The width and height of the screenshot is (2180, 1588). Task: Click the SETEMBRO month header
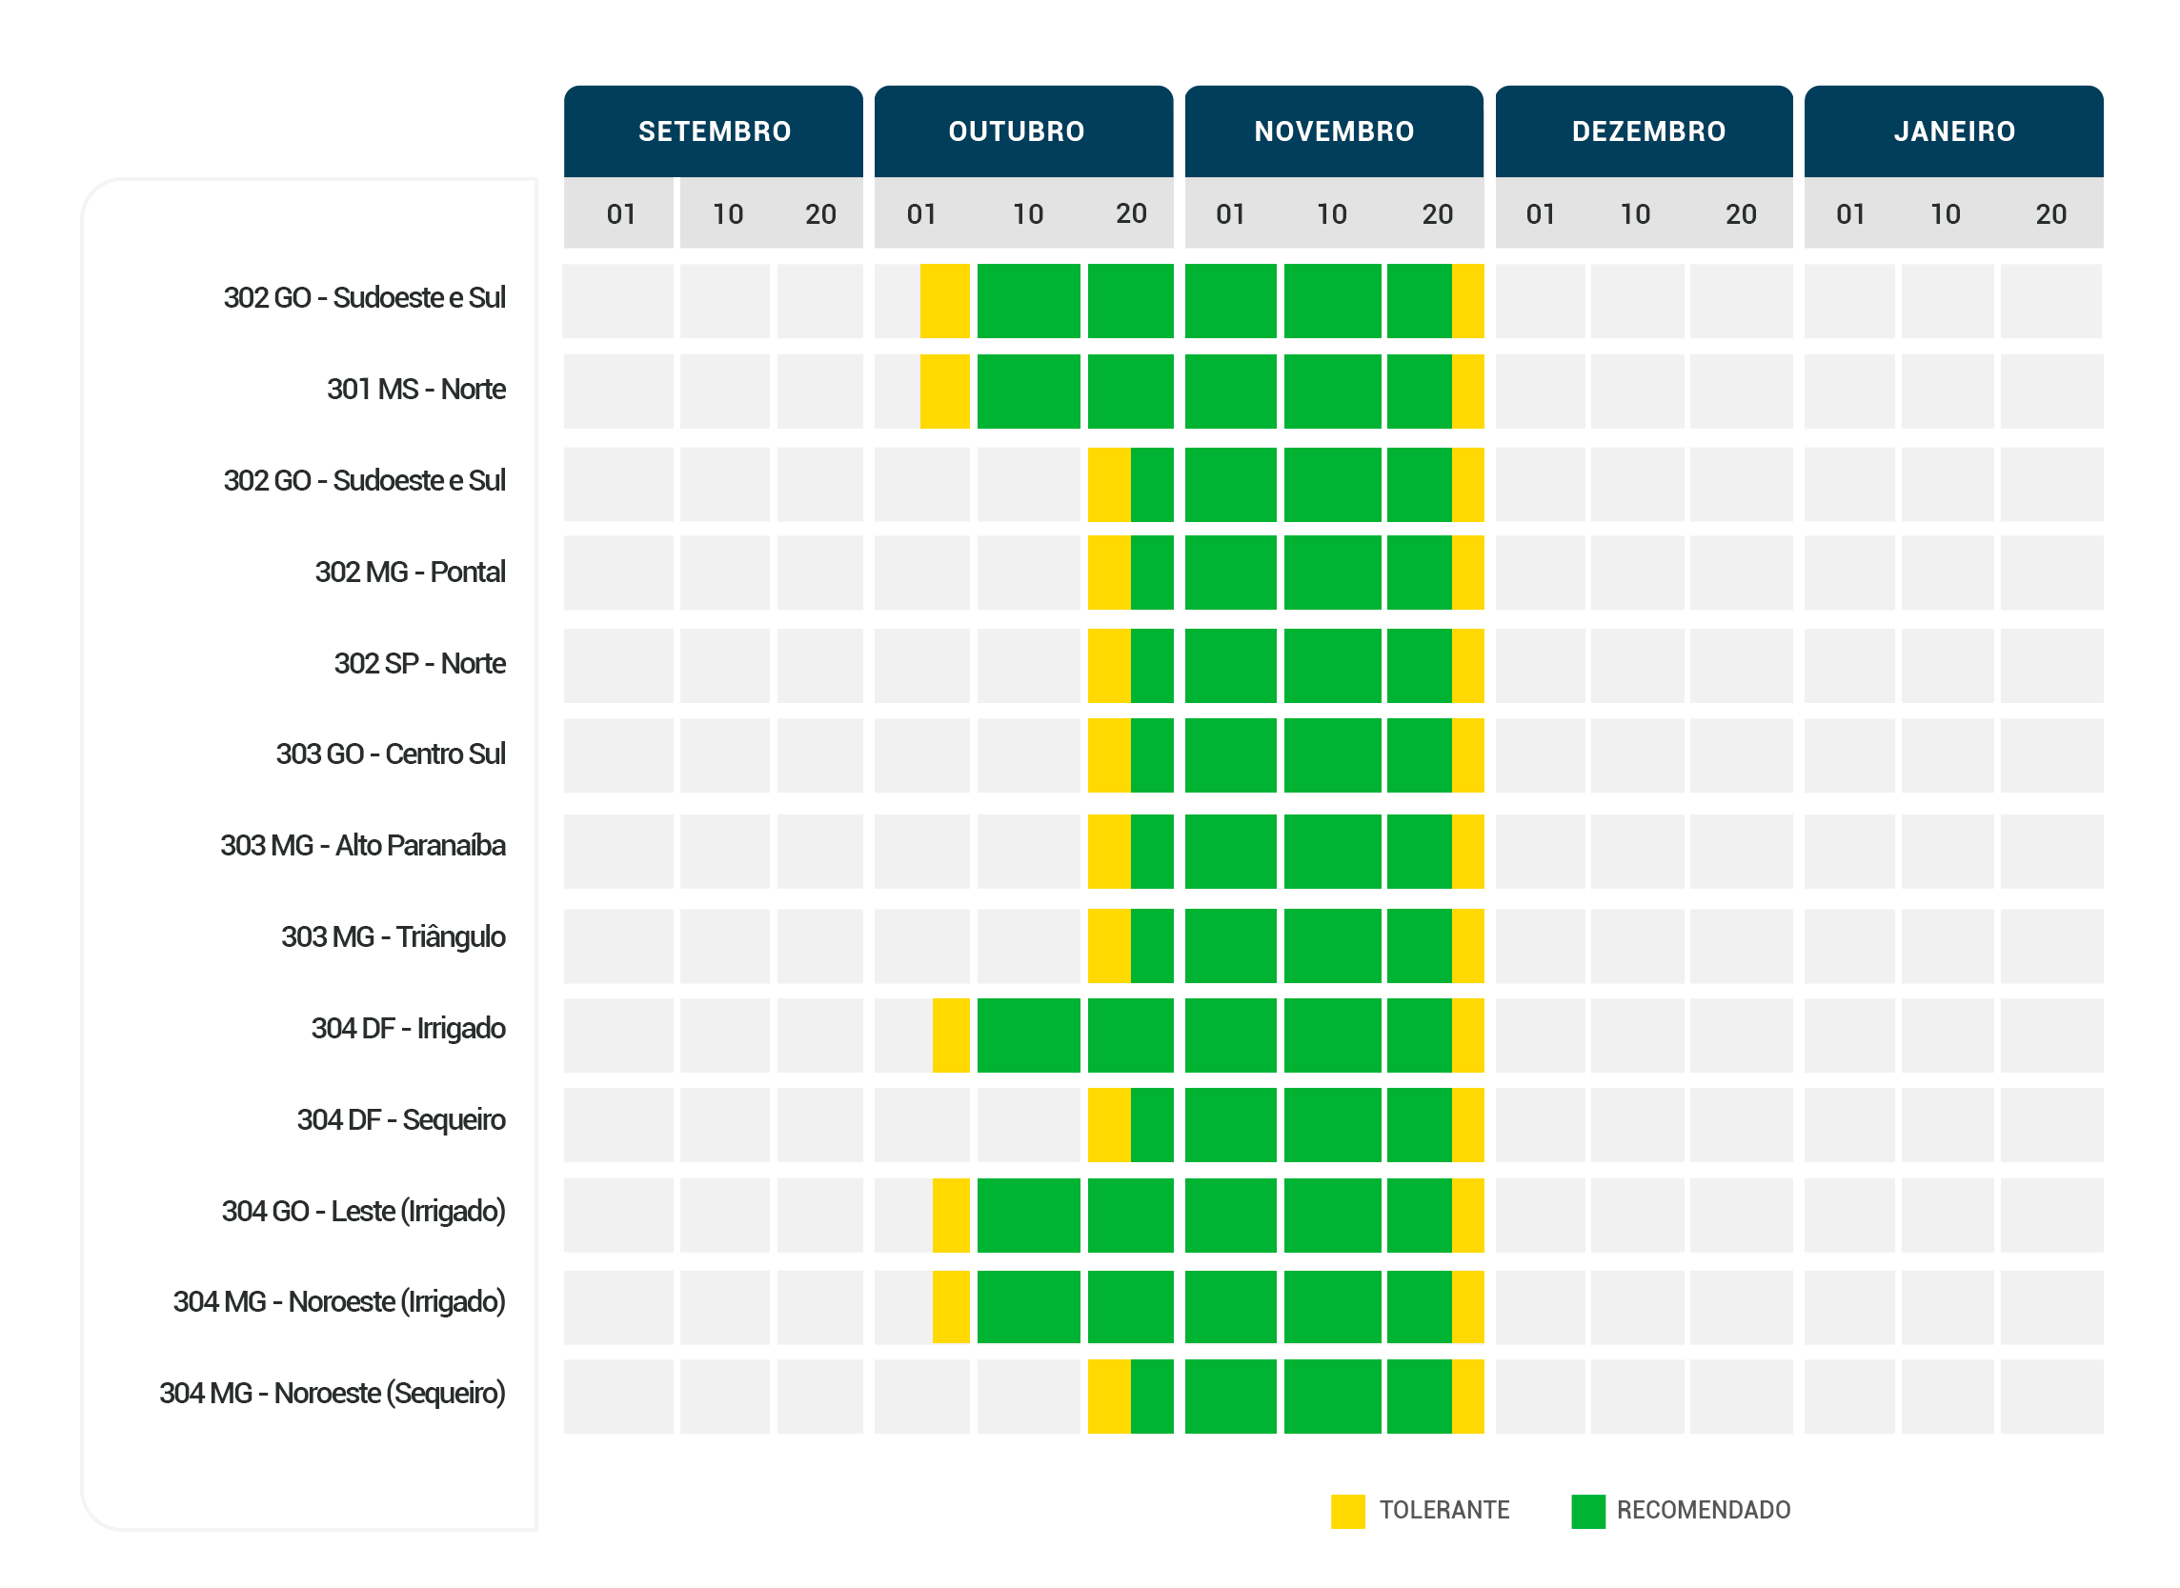[x=715, y=131]
